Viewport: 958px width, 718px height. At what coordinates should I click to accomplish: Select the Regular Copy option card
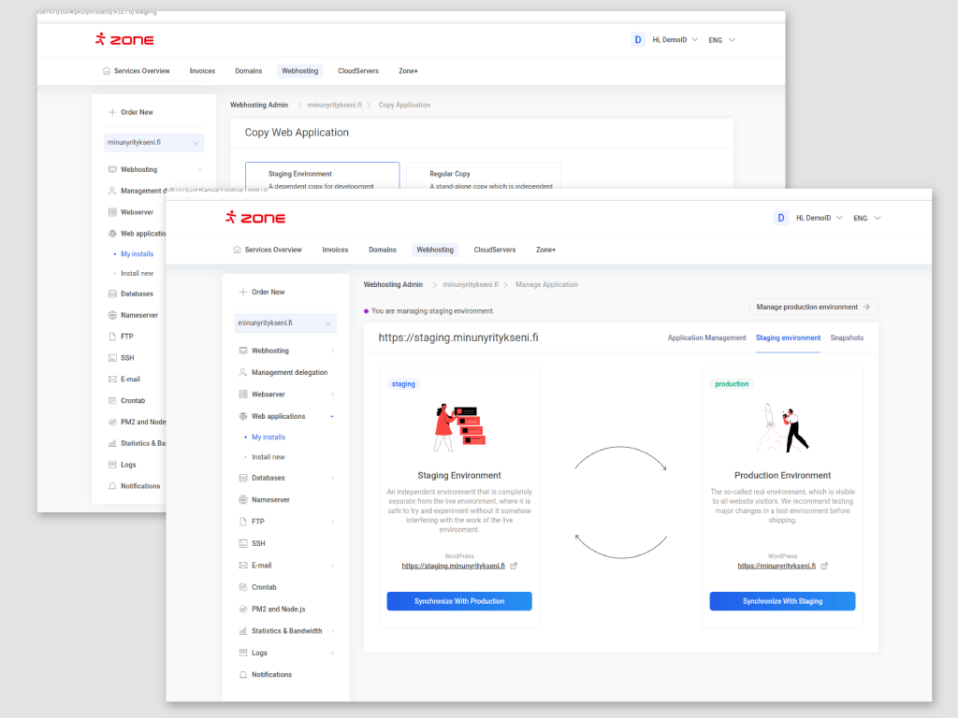[483, 176]
